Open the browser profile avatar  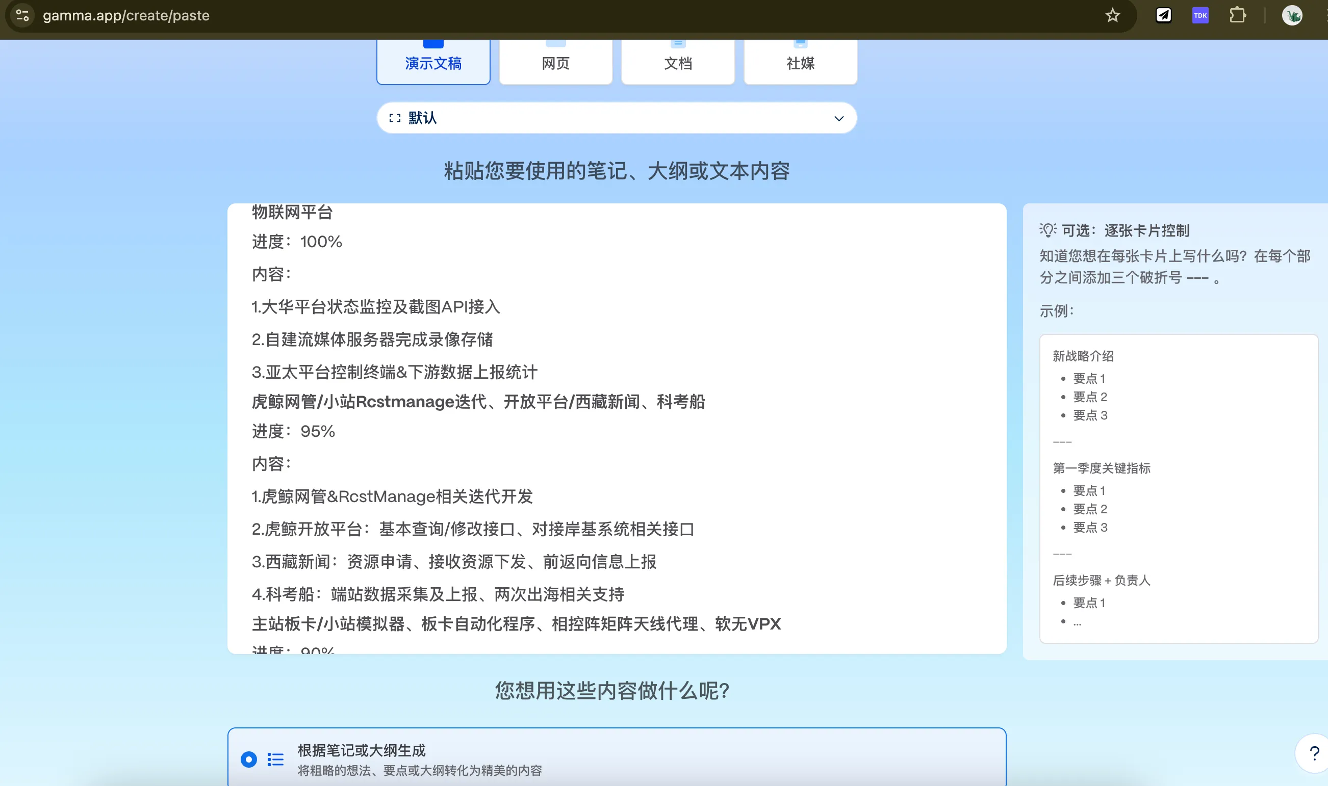[x=1292, y=15]
